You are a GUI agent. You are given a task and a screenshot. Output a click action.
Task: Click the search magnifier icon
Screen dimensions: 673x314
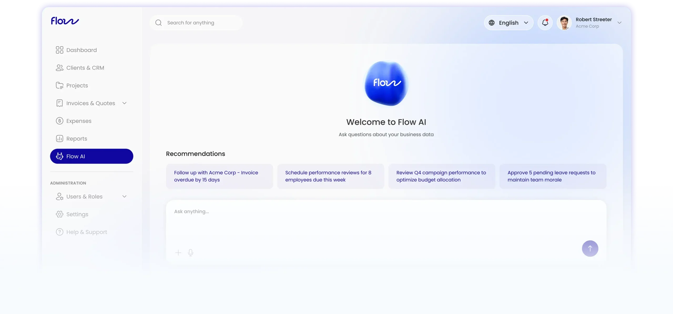159,23
